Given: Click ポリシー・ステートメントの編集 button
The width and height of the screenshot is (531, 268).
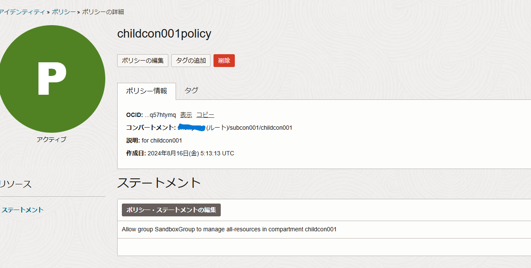Looking at the screenshot, I should click(x=171, y=210).
